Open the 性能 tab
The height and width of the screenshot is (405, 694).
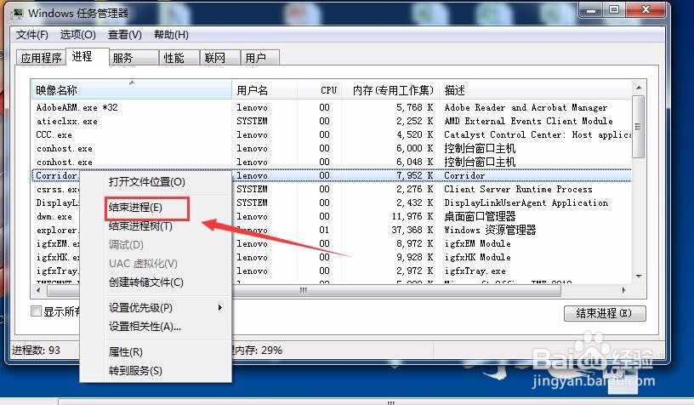click(x=179, y=58)
